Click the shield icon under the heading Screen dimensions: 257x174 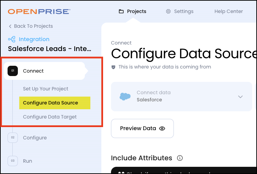[x=113, y=67]
